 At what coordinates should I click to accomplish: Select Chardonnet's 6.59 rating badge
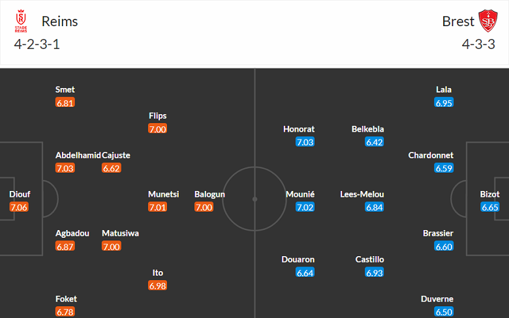[x=444, y=168]
